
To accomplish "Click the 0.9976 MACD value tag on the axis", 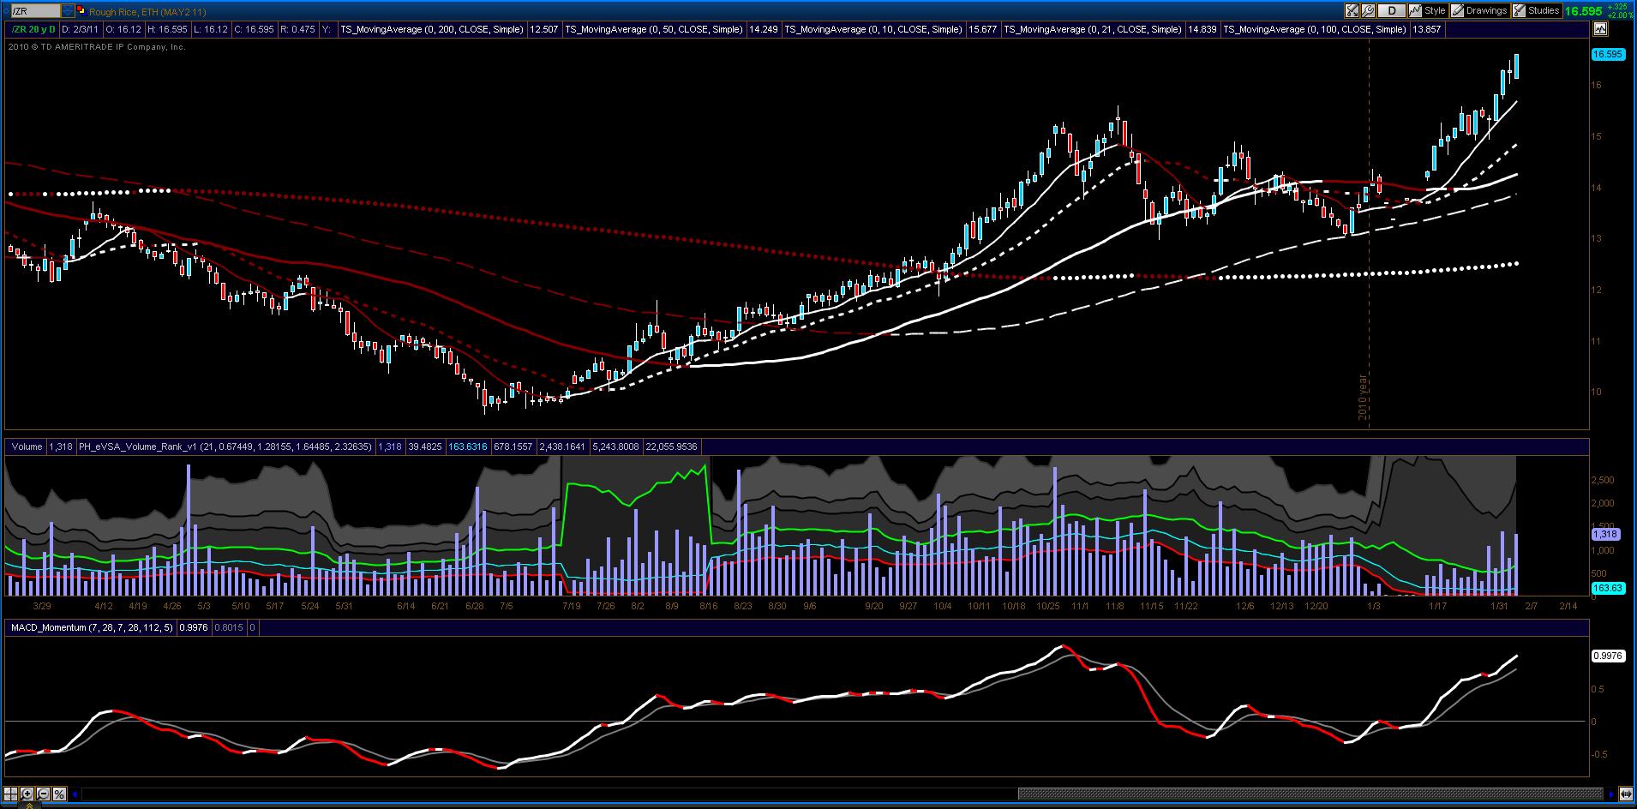I will (1607, 656).
